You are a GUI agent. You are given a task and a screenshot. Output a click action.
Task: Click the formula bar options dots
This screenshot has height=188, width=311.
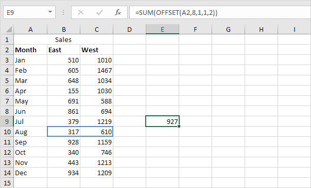63,12
